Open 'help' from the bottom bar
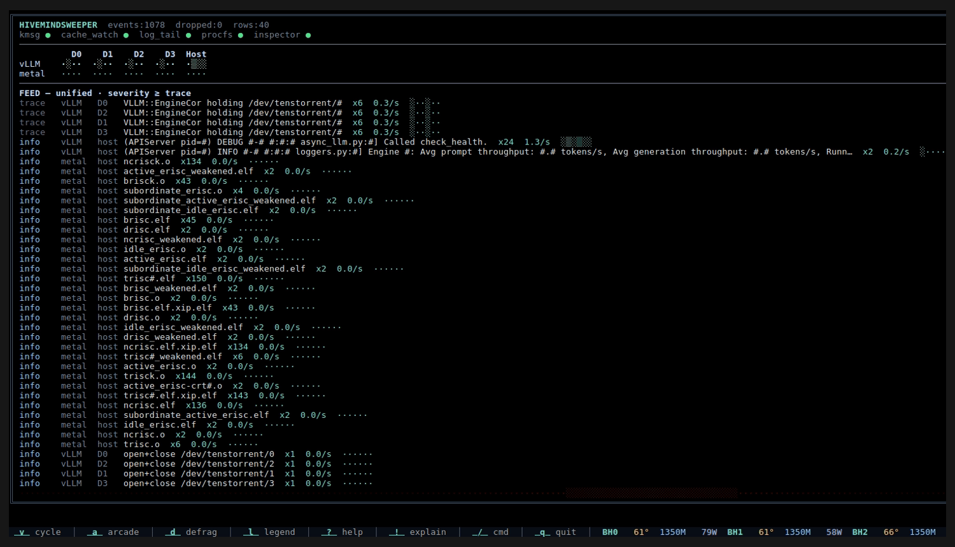This screenshot has width=955, height=547. [x=342, y=532]
